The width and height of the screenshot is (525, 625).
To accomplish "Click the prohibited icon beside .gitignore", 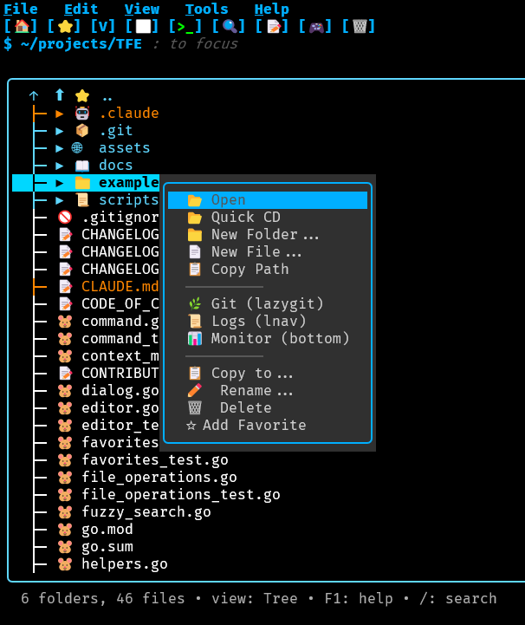I will (65, 218).
